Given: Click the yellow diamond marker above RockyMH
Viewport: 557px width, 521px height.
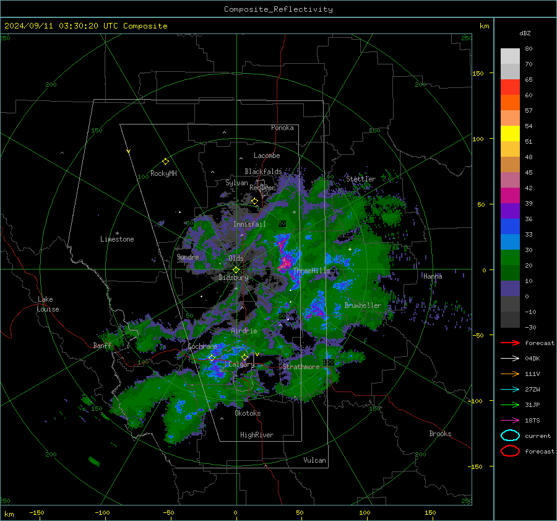Looking at the screenshot, I should 165,162.
